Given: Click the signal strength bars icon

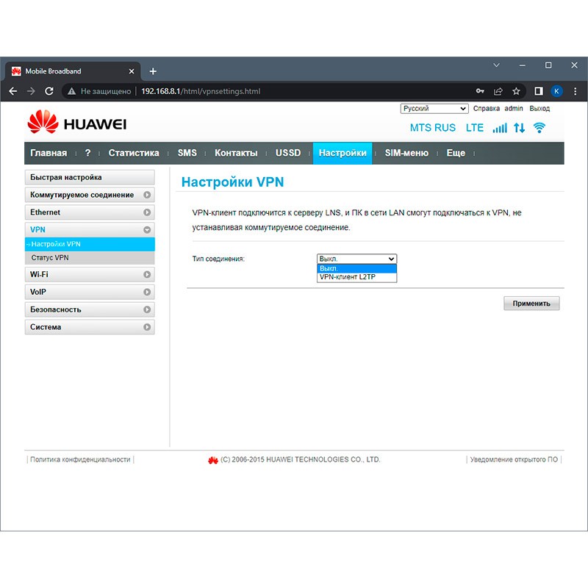Looking at the screenshot, I should point(500,128).
